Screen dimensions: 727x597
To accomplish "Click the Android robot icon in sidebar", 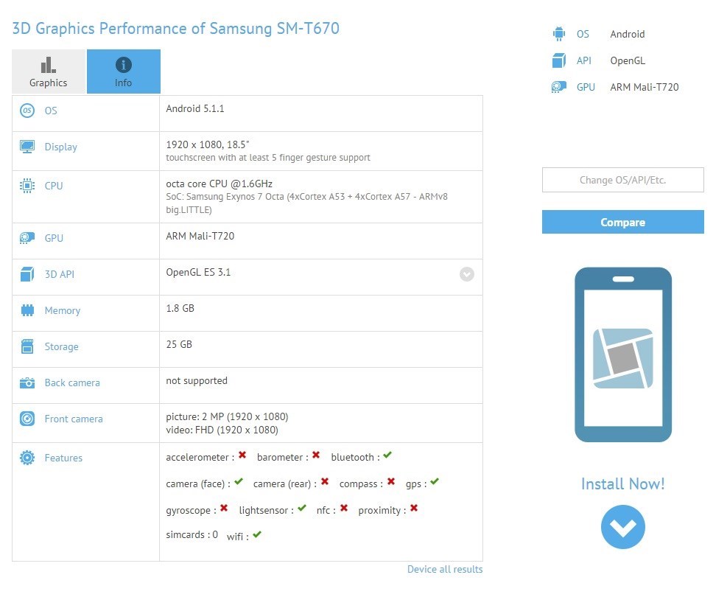I will [559, 34].
